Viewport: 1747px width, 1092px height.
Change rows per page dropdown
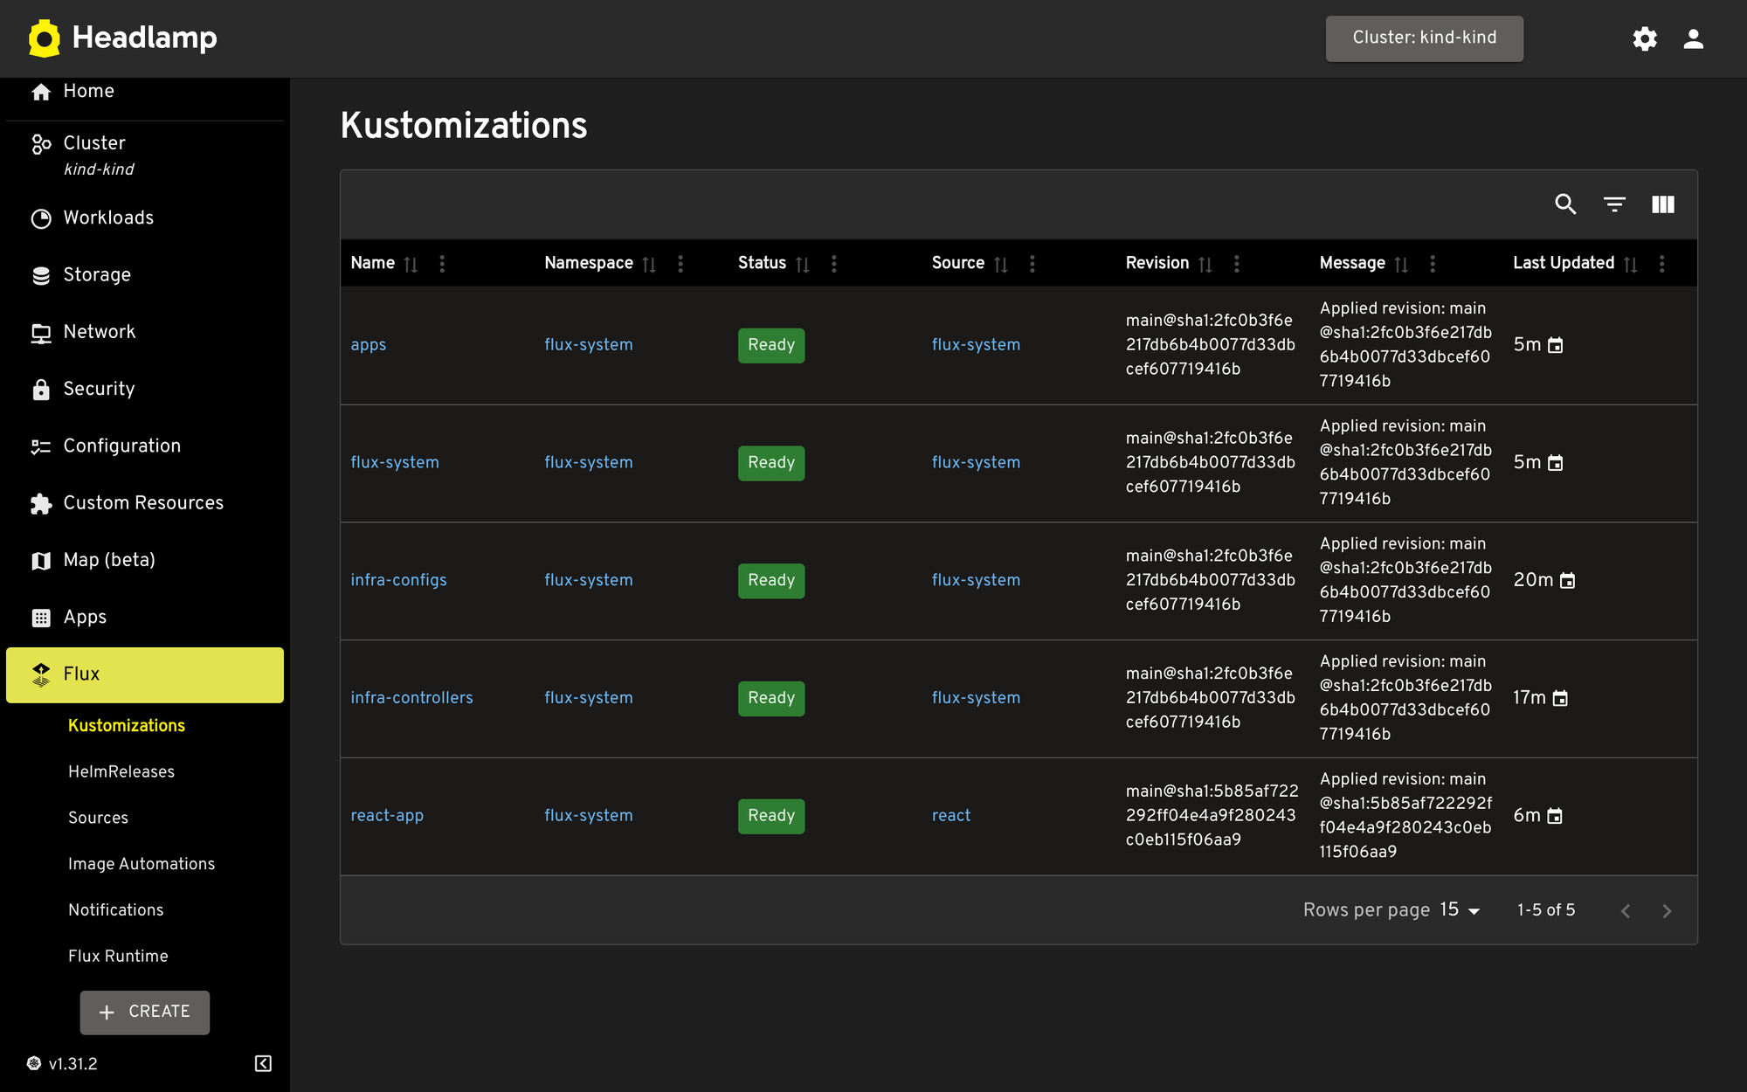pos(1460,910)
